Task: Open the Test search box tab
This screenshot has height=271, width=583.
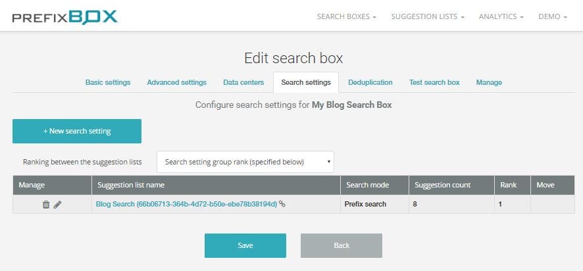Action: (434, 82)
